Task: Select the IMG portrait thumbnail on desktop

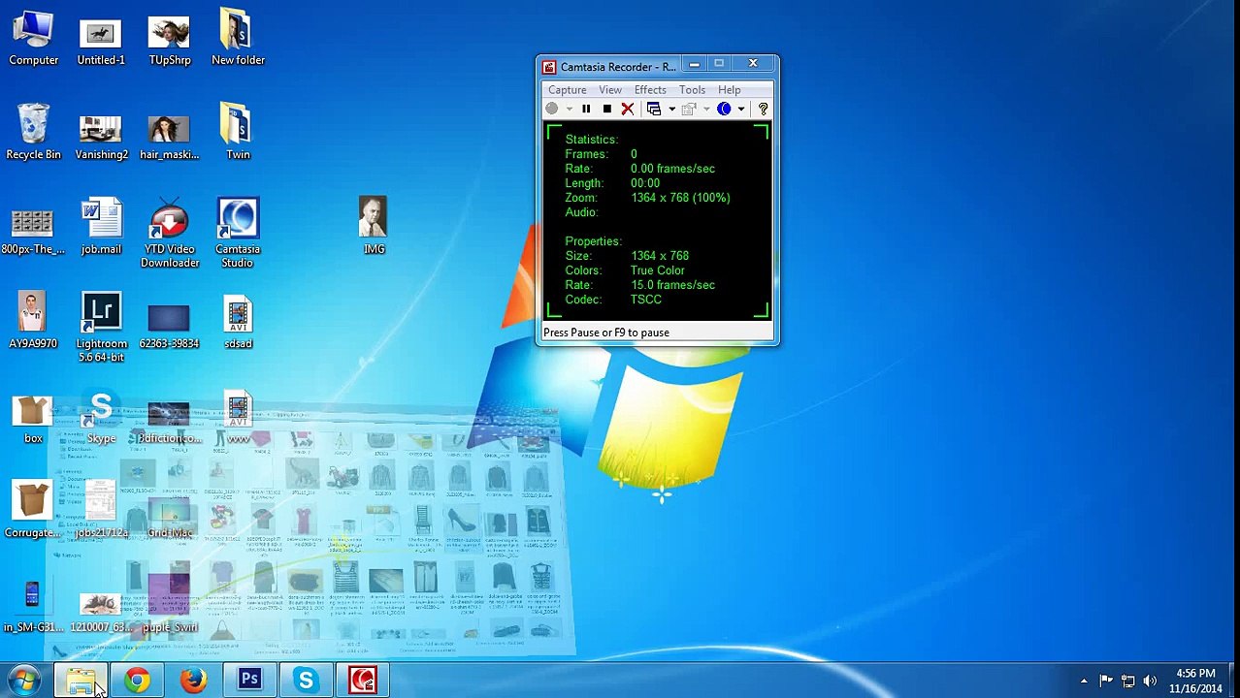Action: (374, 225)
